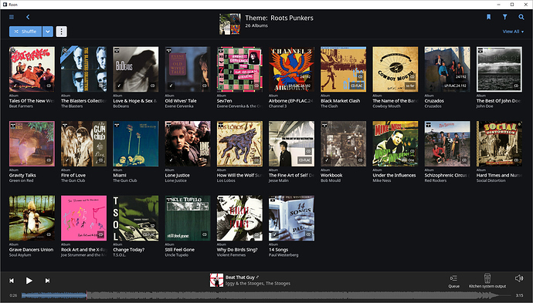Screen dimensions: 533x303
Task: Open Hard Times and Nursery Rhymes cover
Action: tap(499, 143)
